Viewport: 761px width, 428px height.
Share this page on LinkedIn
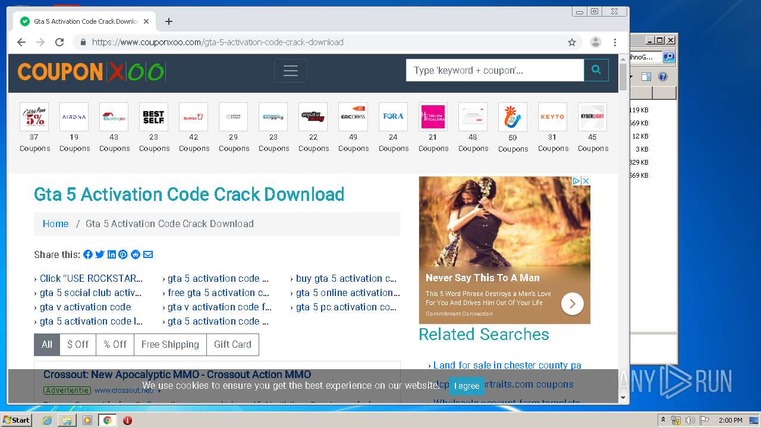[112, 254]
